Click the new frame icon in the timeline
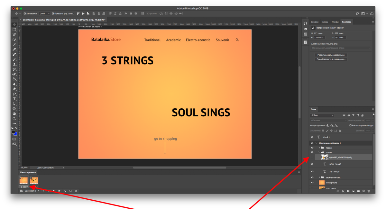 [70, 191]
